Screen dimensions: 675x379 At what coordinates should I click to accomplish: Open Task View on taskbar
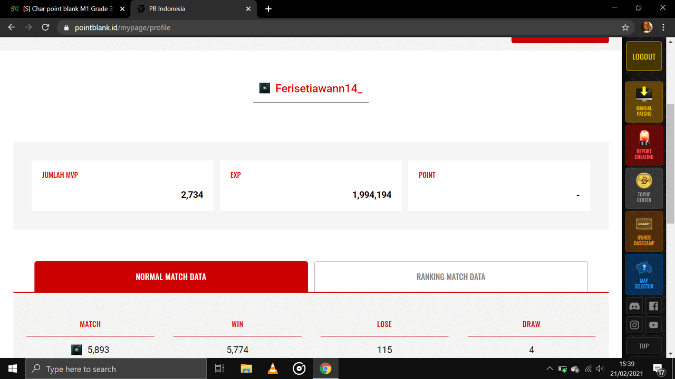click(x=219, y=369)
